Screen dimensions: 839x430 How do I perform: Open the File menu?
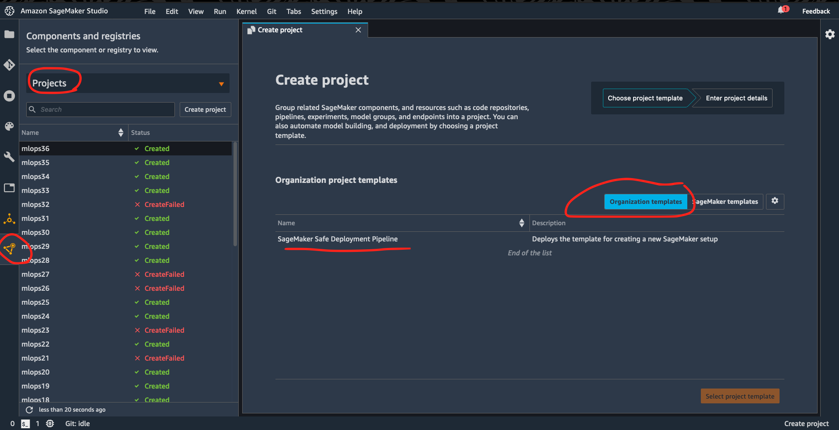point(150,11)
